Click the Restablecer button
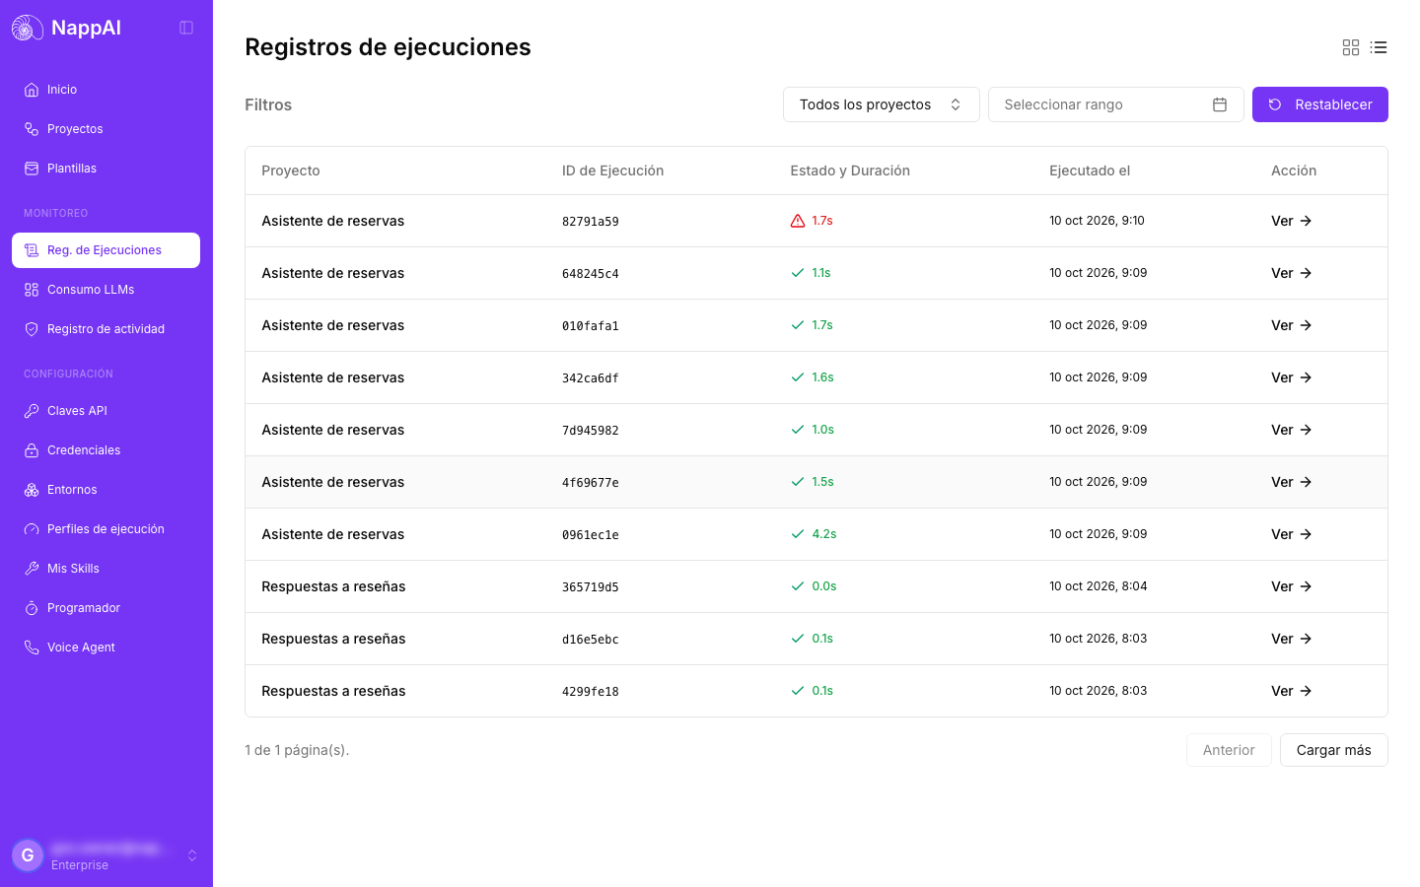Screen dimensions: 1420x887 coord(1319,104)
